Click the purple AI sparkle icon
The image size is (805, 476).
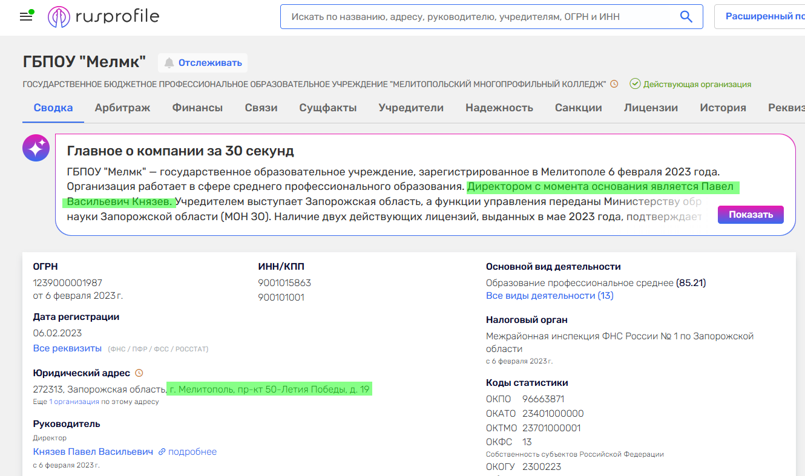[36, 148]
